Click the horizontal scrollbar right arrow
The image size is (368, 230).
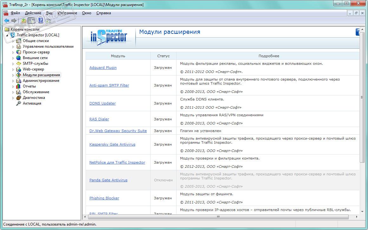click(x=357, y=217)
